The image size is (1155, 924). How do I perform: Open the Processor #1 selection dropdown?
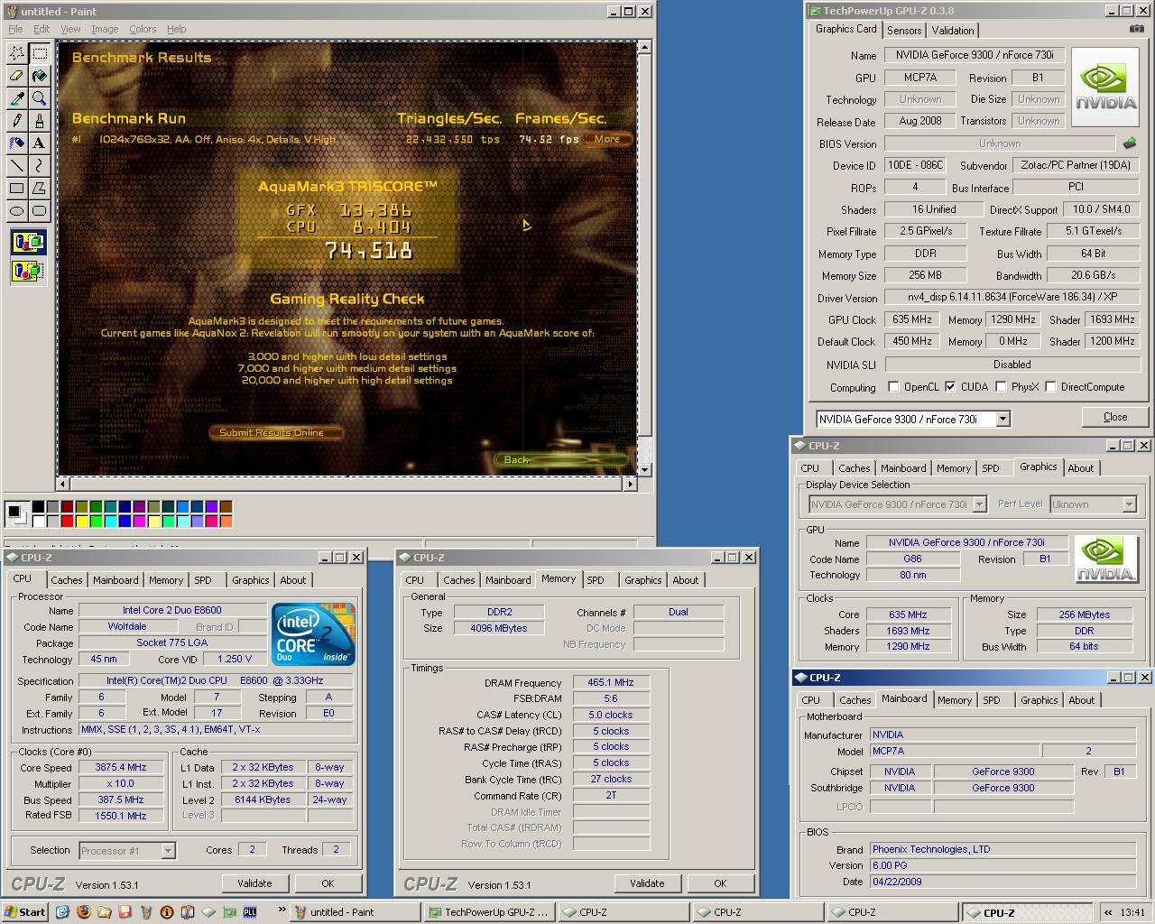tap(168, 850)
